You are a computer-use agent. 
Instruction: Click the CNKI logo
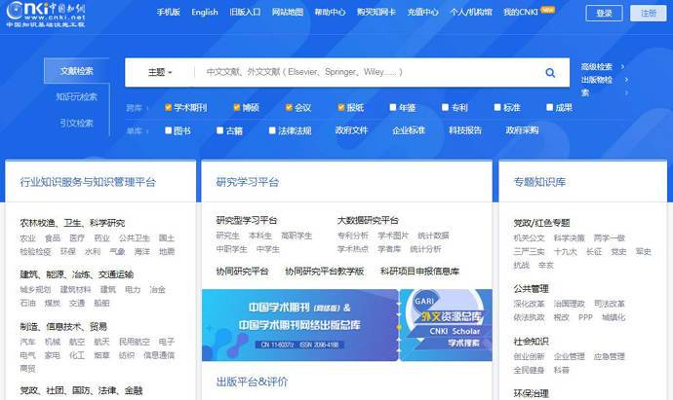pyautogui.click(x=46, y=14)
